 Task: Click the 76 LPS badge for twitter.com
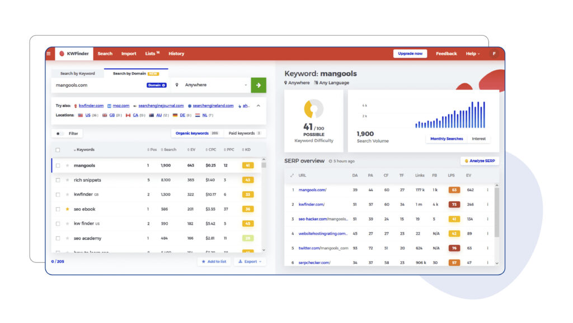tap(454, 248)
